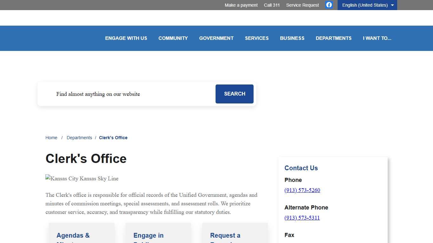Expand the English (United States) language dropdown

tap(367, 5)
